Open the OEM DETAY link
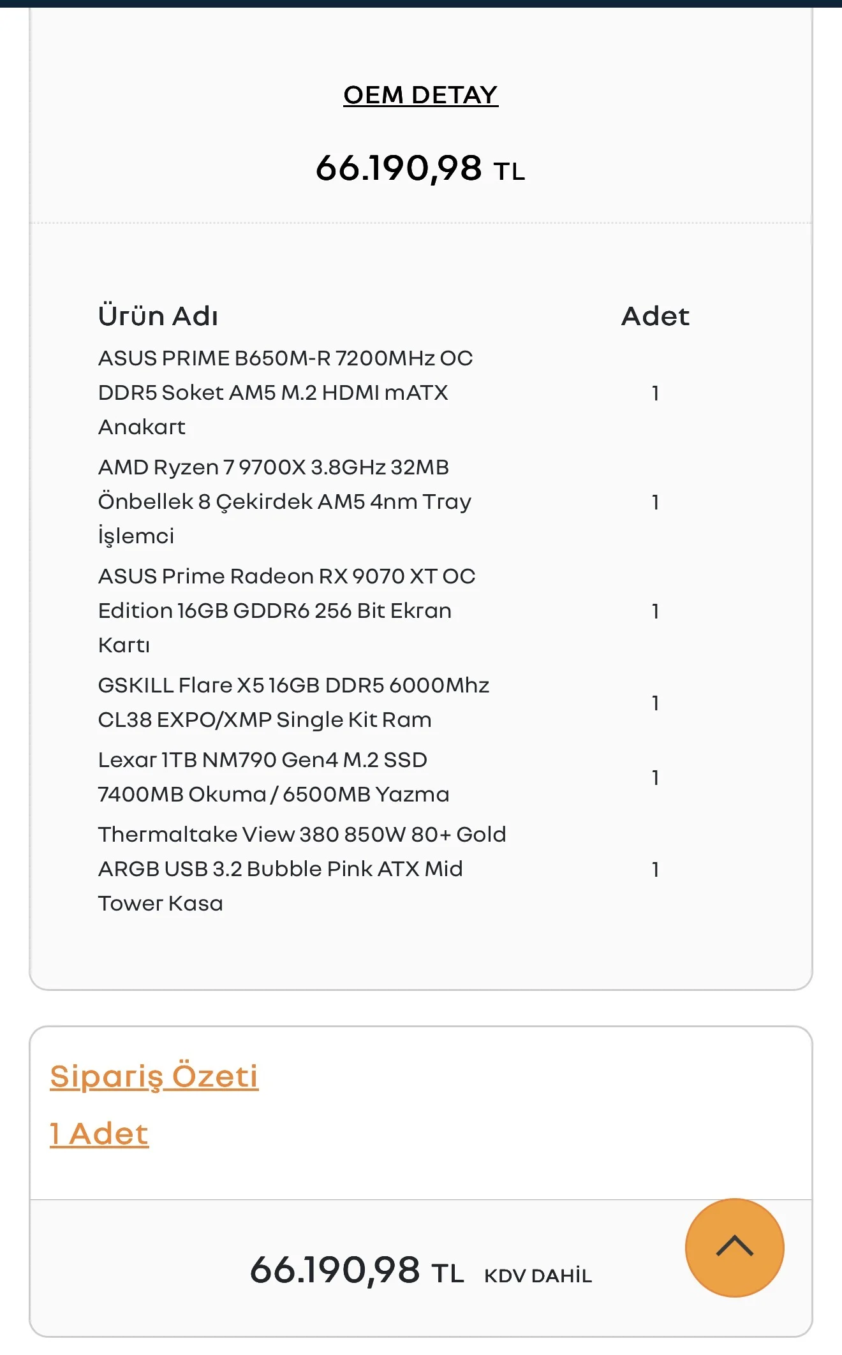This screenshot has width=842, height=1355. [x=420, y=95]
